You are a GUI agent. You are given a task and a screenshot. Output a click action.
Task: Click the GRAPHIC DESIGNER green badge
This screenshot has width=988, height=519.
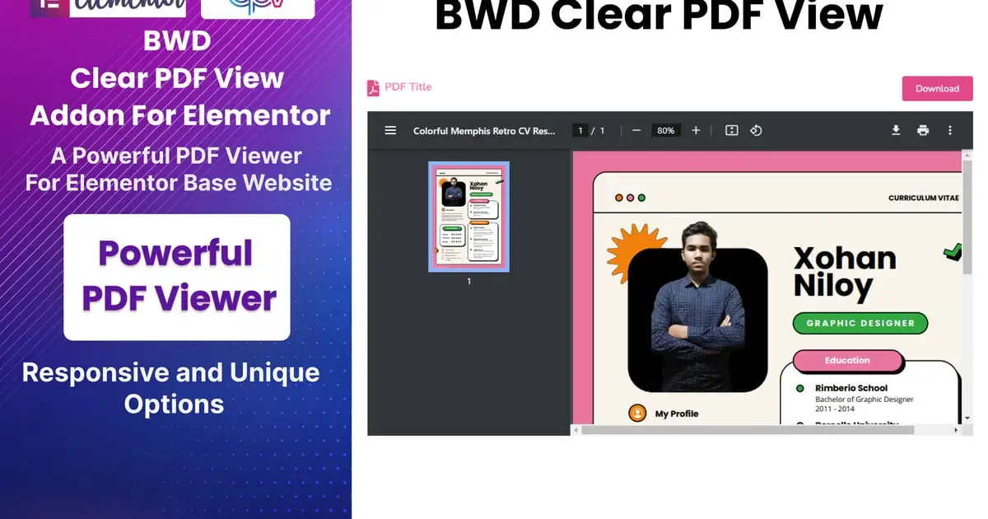[x=860, y=323]
